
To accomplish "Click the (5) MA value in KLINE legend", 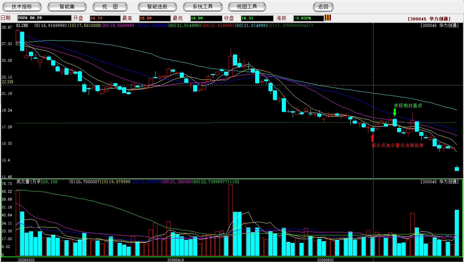I will click(x=51, y=26).
